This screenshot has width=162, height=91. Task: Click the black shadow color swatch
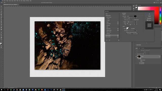[135, 16]
